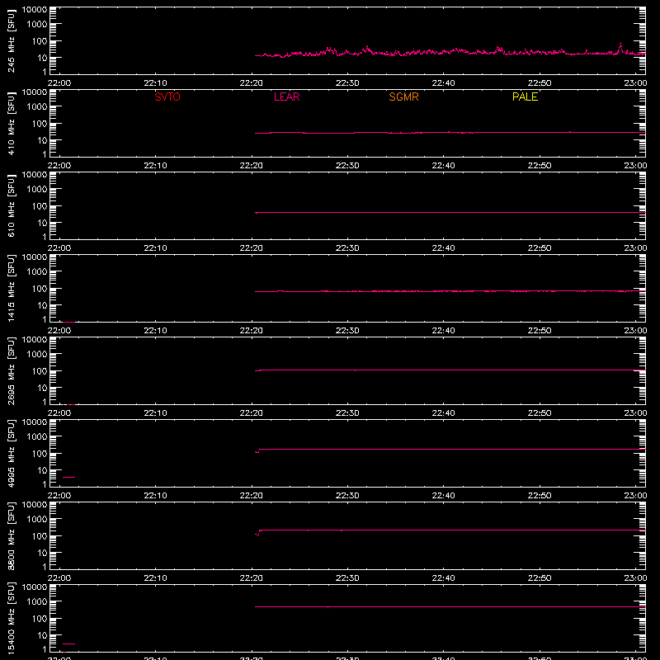
Task: Click the 22:50 label under the 1415 MHz plot
Action: 540,331
